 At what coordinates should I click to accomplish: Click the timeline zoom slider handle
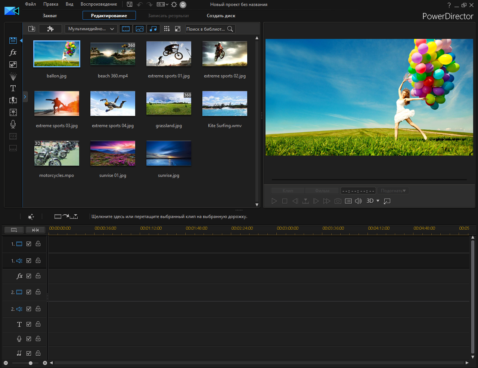click(x=31, y=363)
